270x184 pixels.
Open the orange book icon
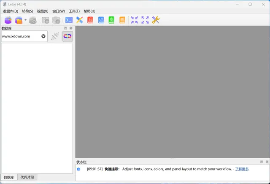click(x=122, y=20)
